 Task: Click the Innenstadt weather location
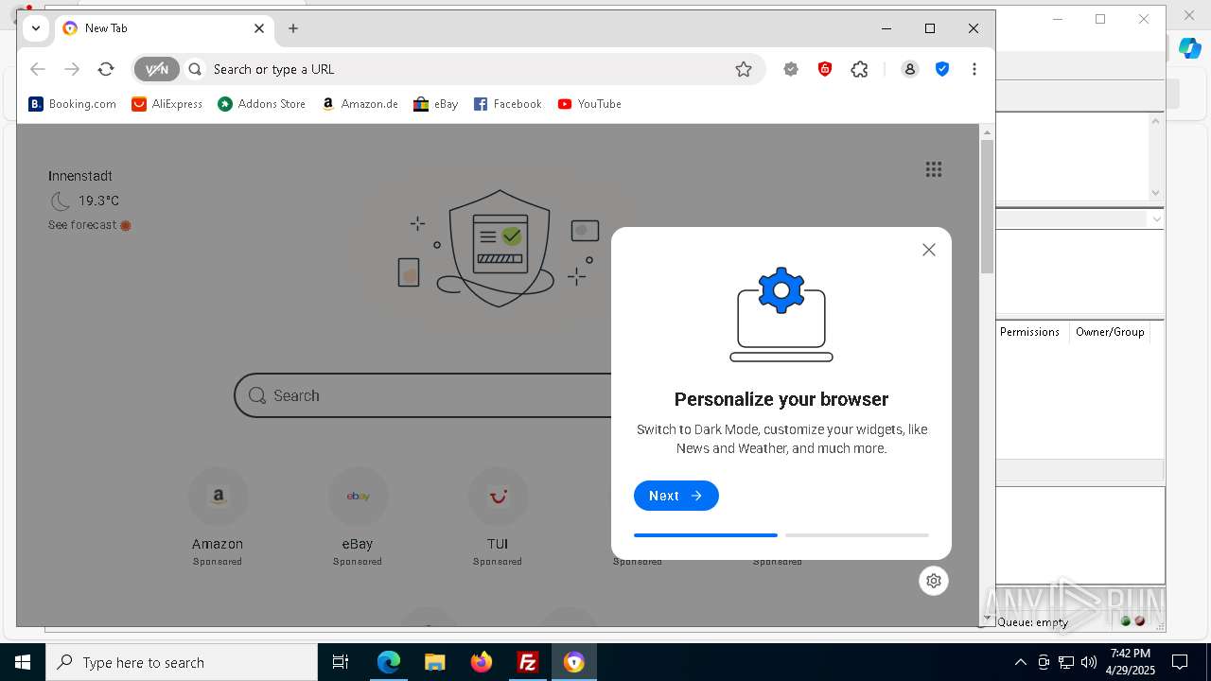tap(80, 176)
